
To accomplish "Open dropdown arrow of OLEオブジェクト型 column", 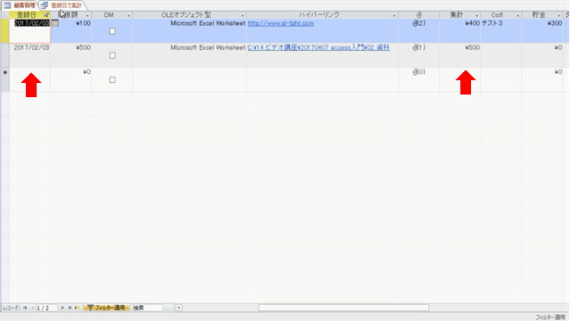I will click(243, 16).
